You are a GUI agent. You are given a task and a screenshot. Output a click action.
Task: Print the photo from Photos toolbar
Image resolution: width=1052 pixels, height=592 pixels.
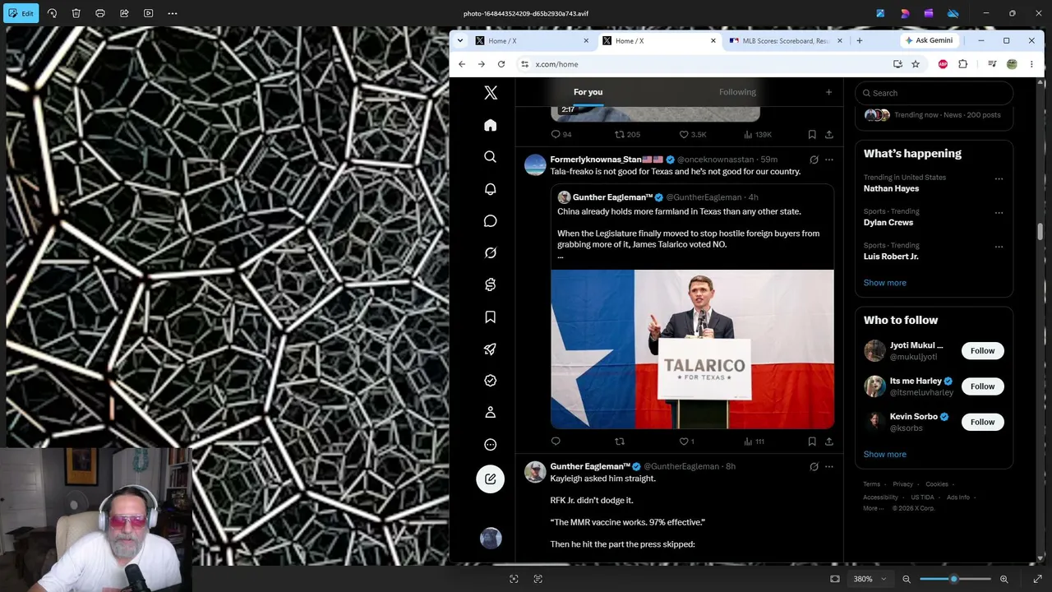100,13
